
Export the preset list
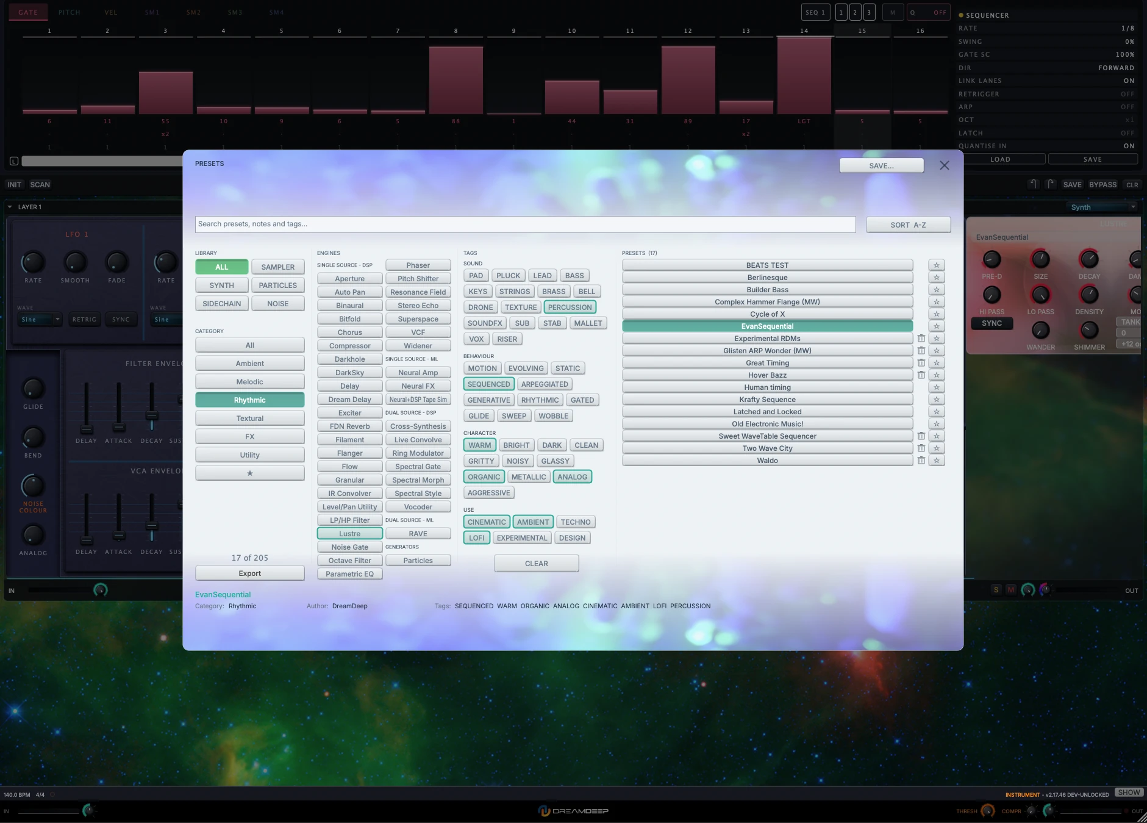250,573
